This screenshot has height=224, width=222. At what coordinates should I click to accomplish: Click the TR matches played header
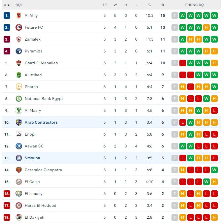[104, 5]
